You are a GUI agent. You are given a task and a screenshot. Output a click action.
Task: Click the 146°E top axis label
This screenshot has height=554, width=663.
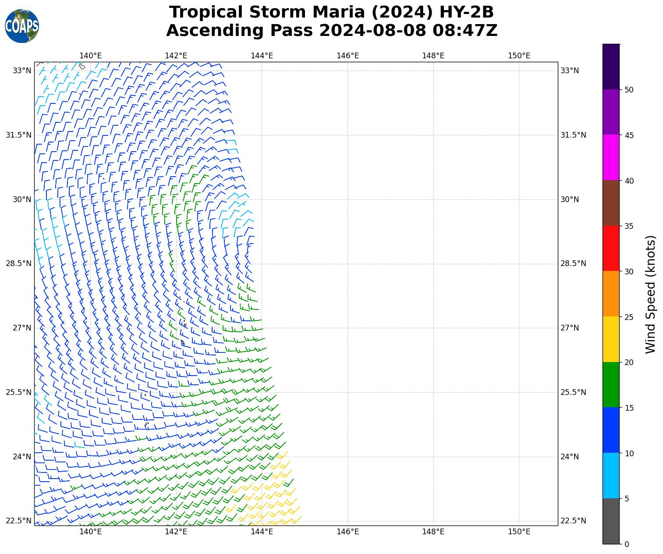(x=347, y=56)
